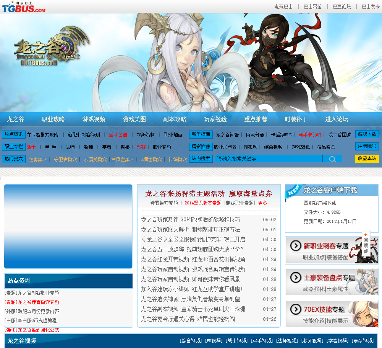The image size is (382, 348).
Task: Select the 进入论坛 nav tab
Action: point(337,119)
